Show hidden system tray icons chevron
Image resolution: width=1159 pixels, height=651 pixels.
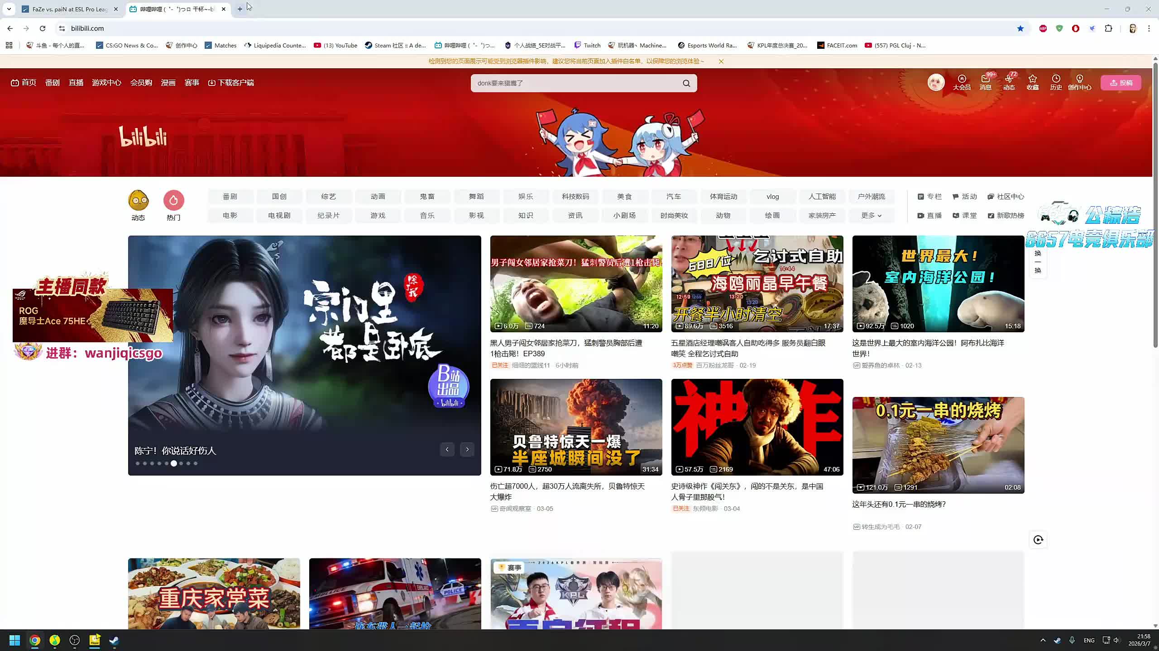pyautogui.click(x=1043, y=640)
